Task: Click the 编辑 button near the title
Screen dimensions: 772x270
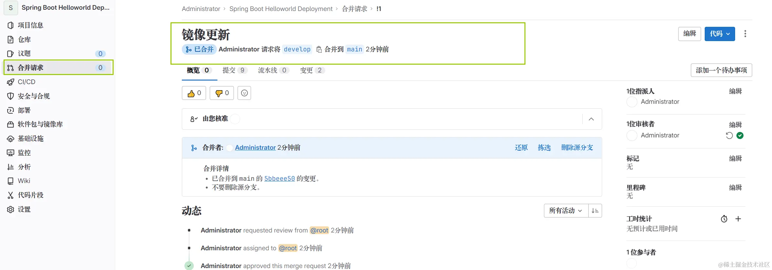Action: (689, 34)
